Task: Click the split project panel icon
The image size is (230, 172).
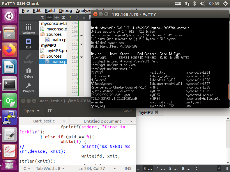Action: click(56, 17)
